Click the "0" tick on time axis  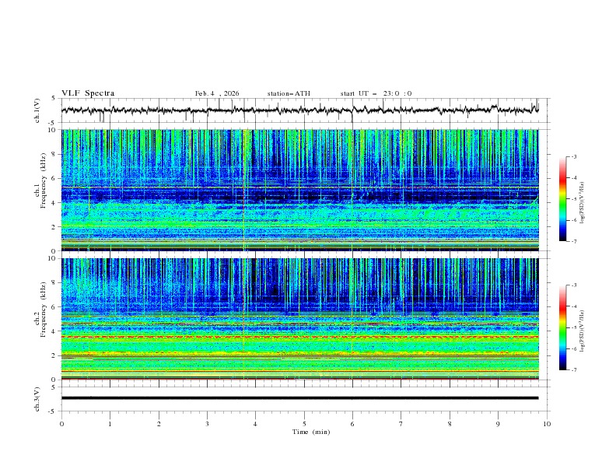click(61, 424)
